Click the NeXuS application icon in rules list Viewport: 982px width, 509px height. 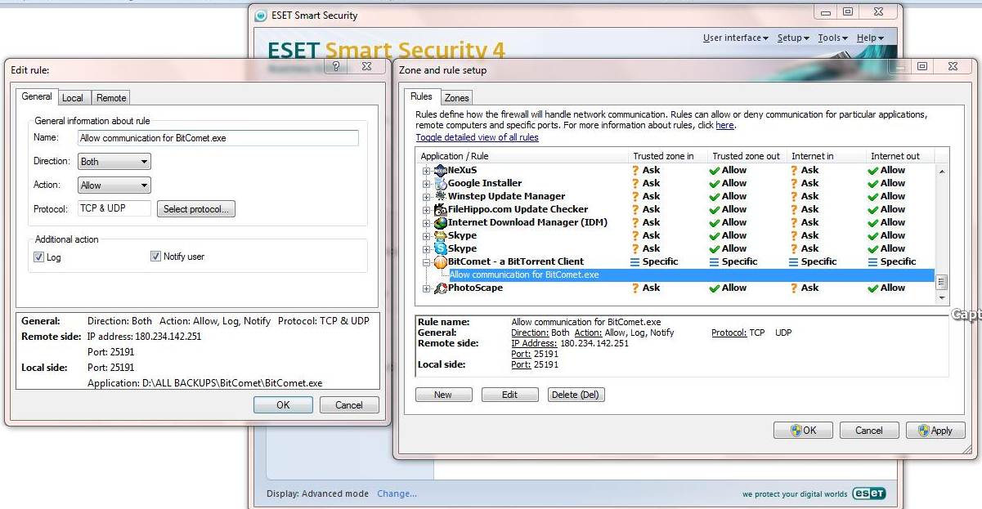pos(441,170)
